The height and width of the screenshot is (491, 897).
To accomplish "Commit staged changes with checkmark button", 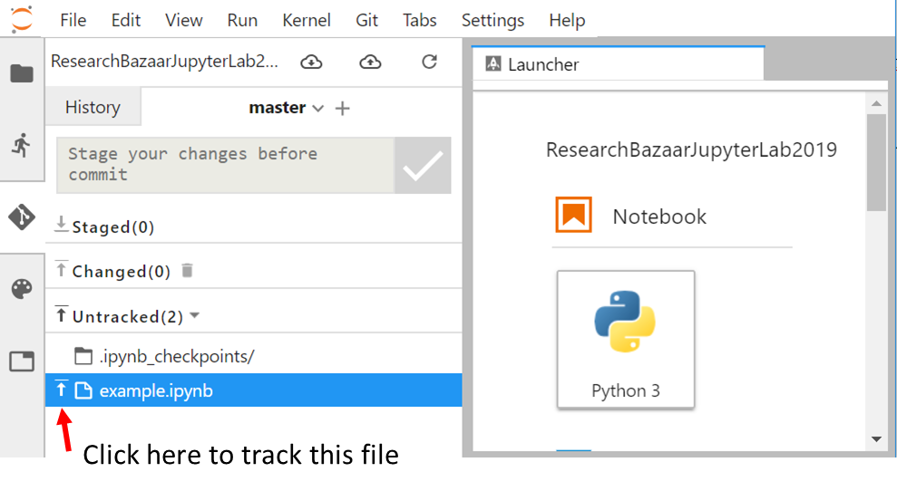I will click(422, 165).
